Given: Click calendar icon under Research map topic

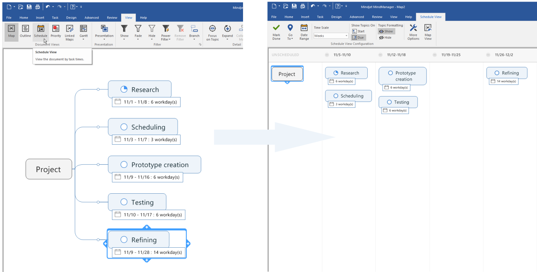Looking at the screenshot, I should pos(118,102).
